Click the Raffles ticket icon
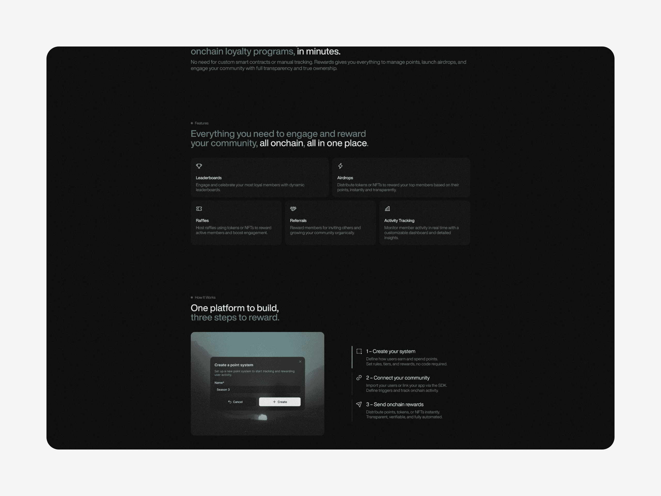Screen dimensions: 661x496 (199, 209)
